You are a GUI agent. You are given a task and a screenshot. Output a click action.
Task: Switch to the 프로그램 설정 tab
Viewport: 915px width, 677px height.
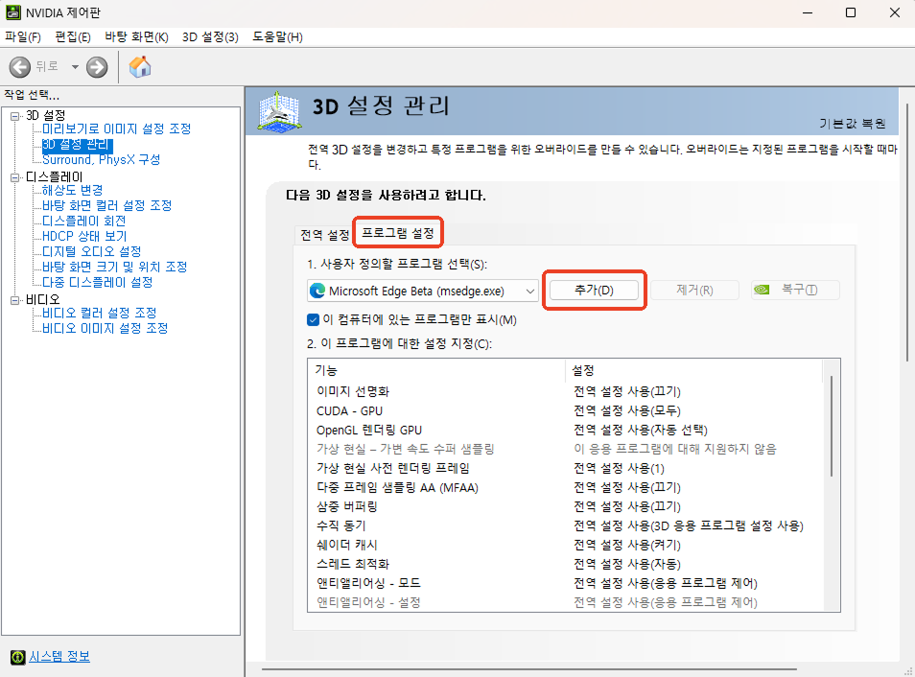tap(398, 233)
